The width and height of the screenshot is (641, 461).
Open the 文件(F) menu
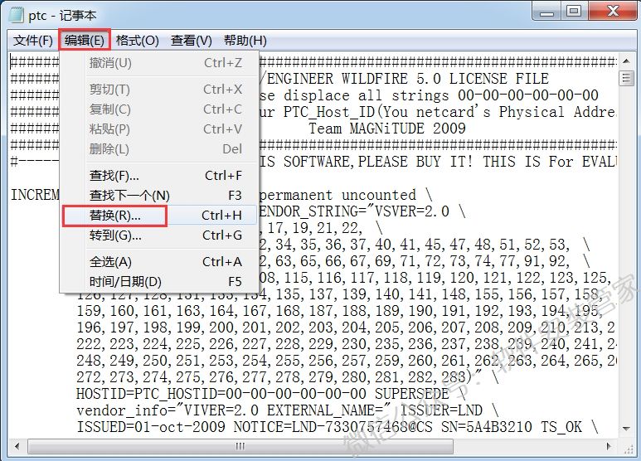pos(32,41)
